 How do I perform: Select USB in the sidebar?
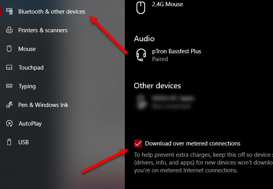coord(23,142)
